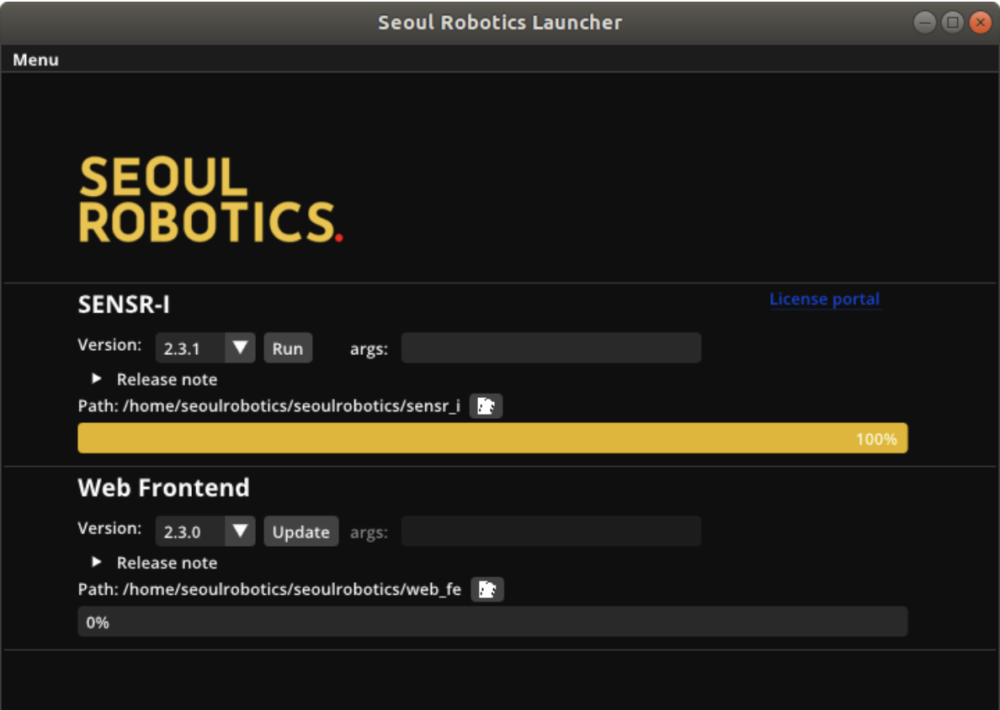Screen dimensions: 1000x710
Task: Click the Release note triangle under Web Frontend
Action: (96, 563)
